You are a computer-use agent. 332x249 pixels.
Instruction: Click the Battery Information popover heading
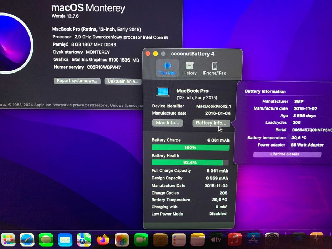265,91
